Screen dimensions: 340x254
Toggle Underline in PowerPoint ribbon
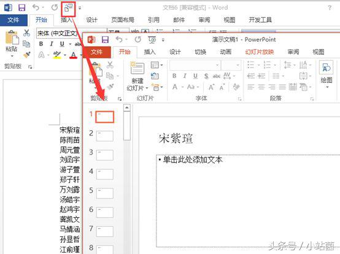(x=195, y=76)
